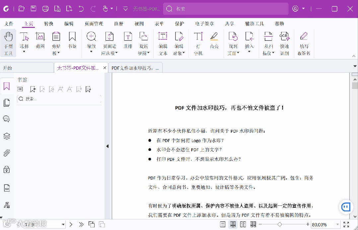Expand the user account dropdown

pos(304,9)
